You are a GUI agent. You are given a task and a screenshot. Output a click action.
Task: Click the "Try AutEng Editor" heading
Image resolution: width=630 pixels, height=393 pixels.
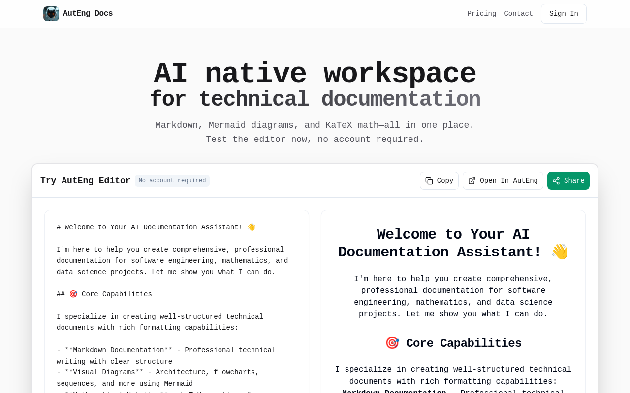click(86, 181)
